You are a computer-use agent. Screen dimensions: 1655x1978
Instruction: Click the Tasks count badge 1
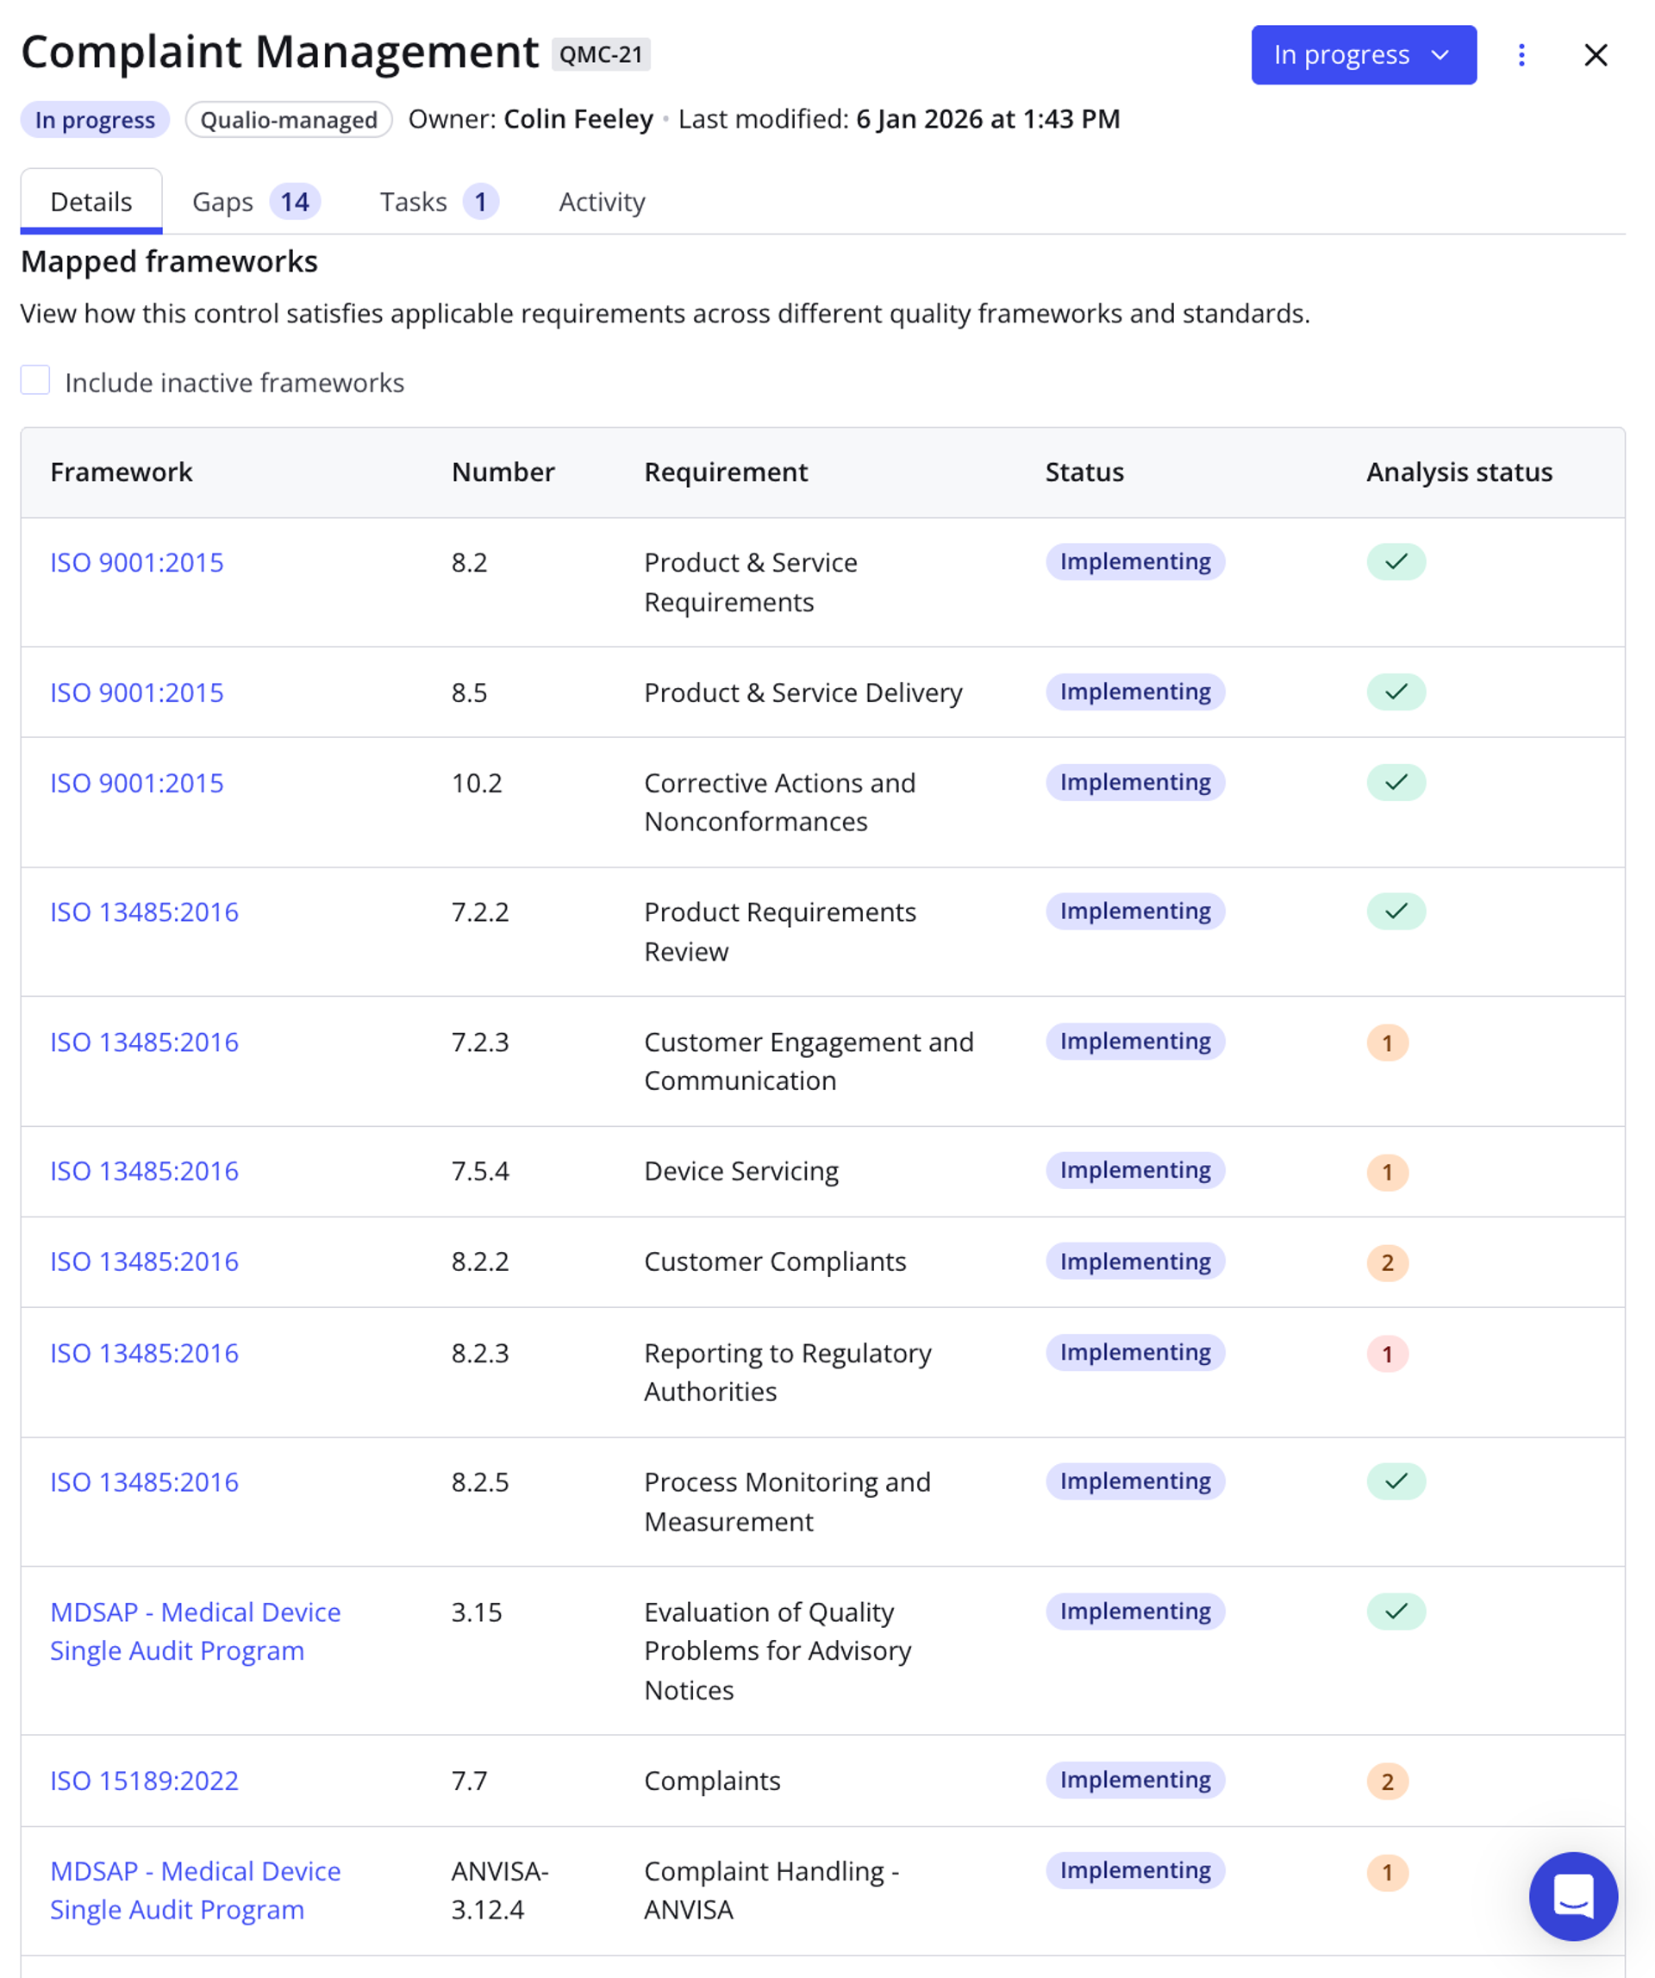click(480, 202)
